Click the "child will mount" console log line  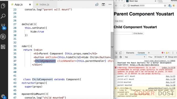126,79
